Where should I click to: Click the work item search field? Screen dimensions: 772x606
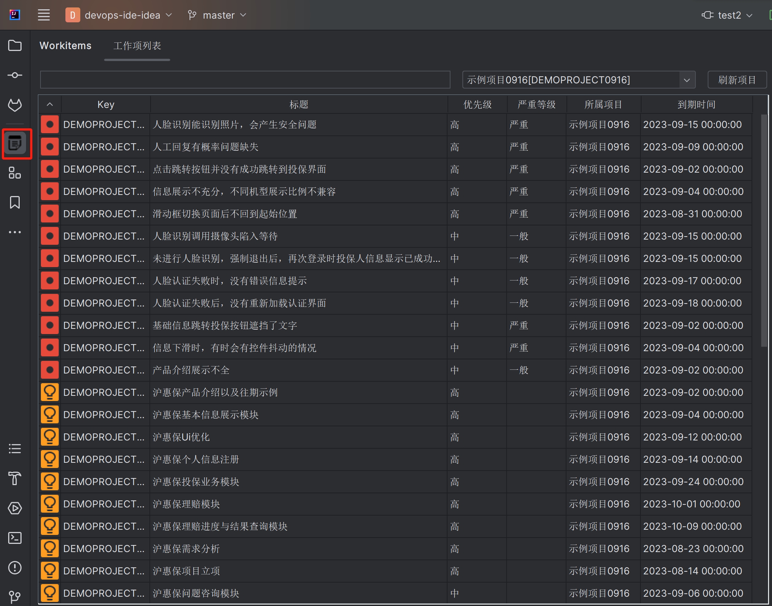pos(245,80)
